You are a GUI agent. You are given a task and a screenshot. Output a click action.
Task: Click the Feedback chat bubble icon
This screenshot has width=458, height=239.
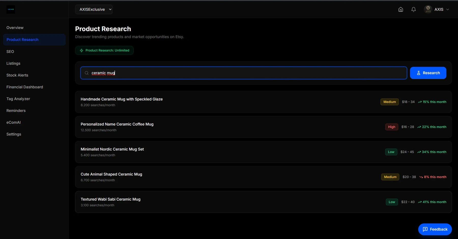coord(425,229)
